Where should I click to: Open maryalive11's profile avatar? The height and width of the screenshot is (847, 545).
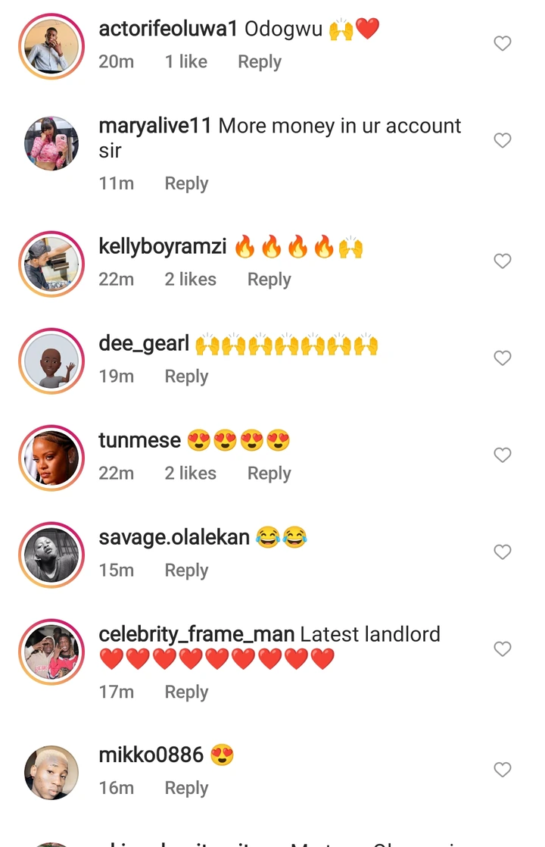click(51, 143)
